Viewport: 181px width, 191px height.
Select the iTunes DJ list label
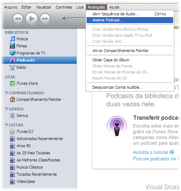tap(25, 131)
